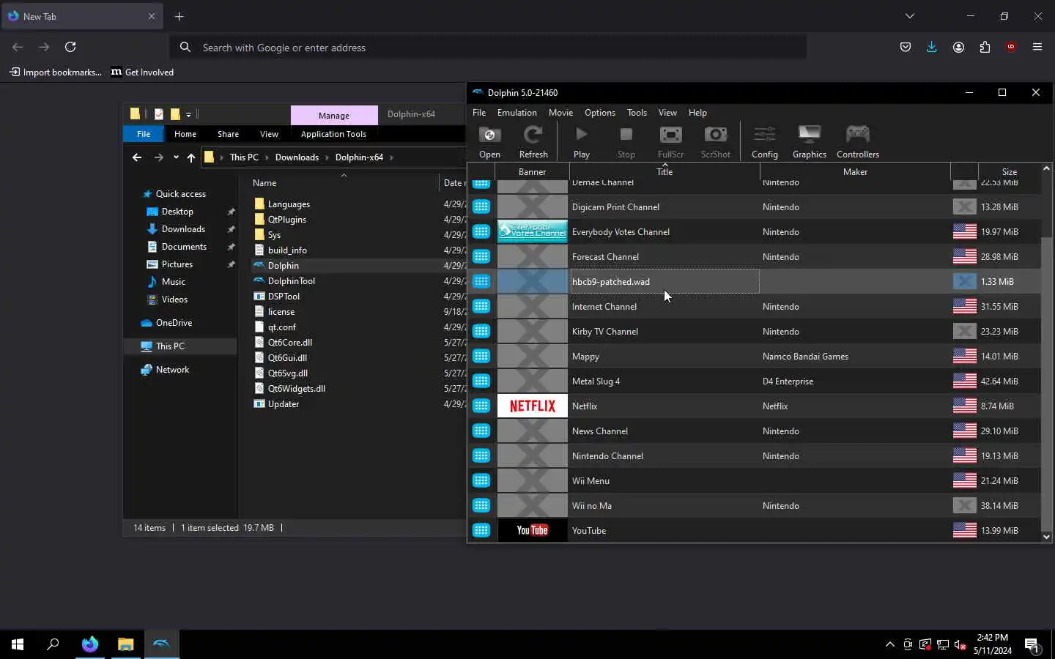Screen dimensions: 1055x659
Task: Select the hbcb9-patched.wad title
Action: 611,281
